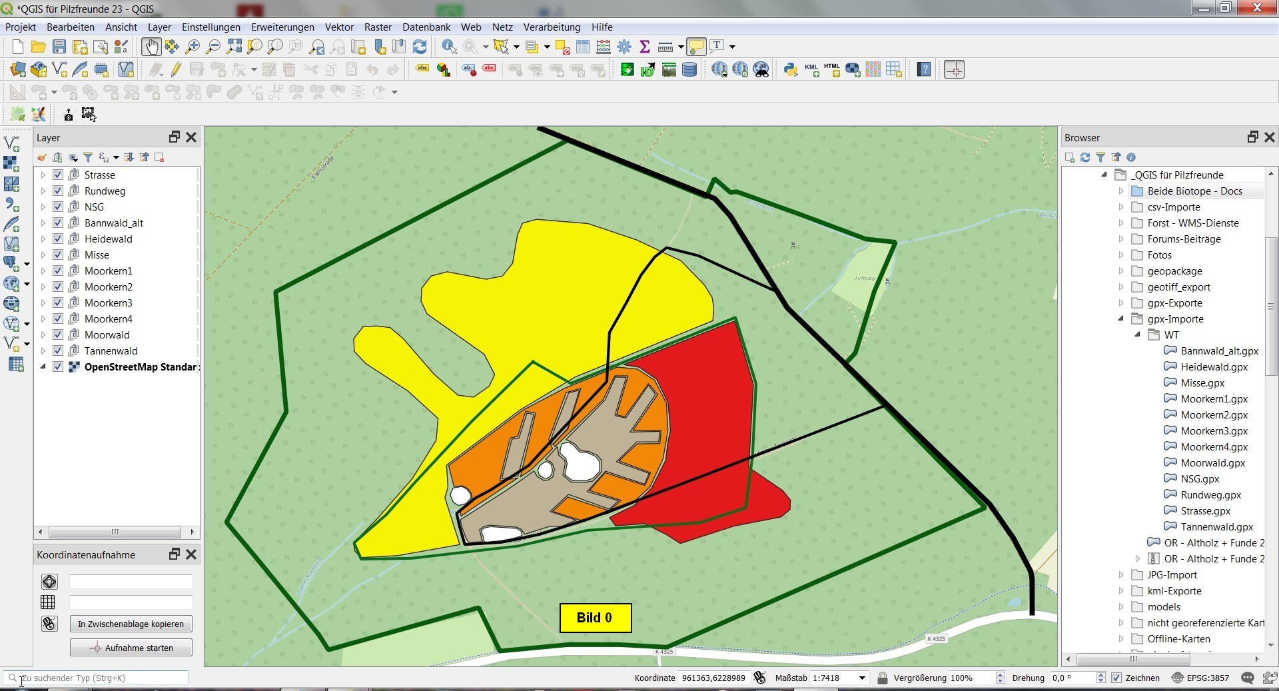This screenshot has height=691, width=1279.
Task: Open the attribute table icon
Action: (583, 47)
